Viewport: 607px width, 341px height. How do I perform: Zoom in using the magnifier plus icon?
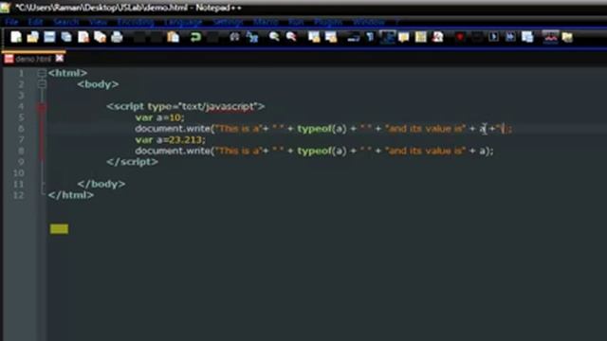tap(274, 37)
